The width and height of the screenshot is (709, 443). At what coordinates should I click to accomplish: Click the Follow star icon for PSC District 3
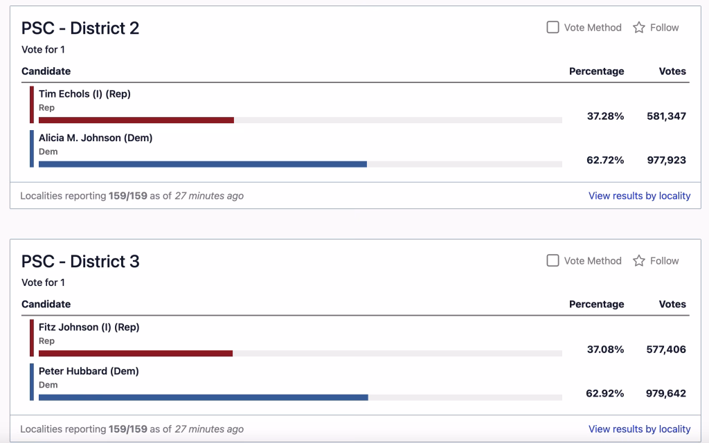pyautogui.click(x=639, y=261)
